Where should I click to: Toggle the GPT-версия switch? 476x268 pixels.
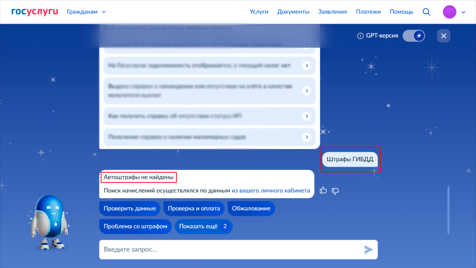click(414, 36)
